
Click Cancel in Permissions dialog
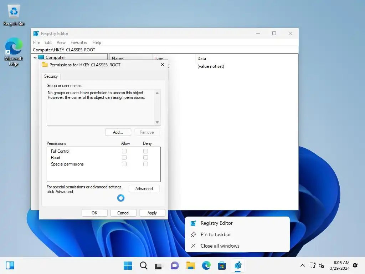coord(123,213)
